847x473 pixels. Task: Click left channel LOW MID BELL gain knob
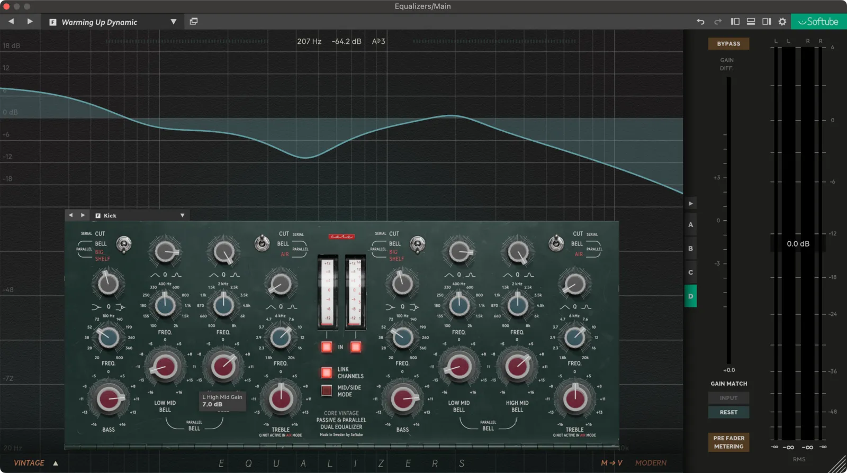click(x=165, y=367)
